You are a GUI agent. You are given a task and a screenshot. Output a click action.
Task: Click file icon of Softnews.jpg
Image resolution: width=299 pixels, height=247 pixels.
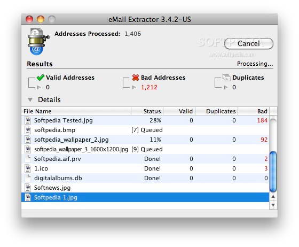coord(28,188)
